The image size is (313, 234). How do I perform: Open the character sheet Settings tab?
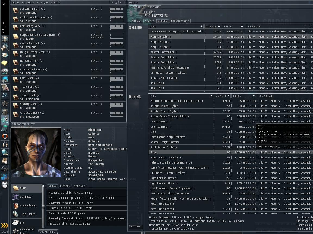tap(80, 186)
